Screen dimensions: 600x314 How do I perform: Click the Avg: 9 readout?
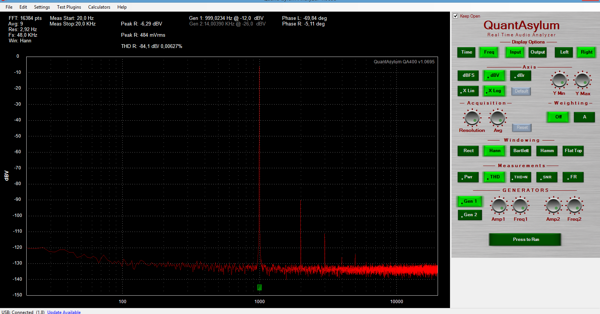[16, 24]
